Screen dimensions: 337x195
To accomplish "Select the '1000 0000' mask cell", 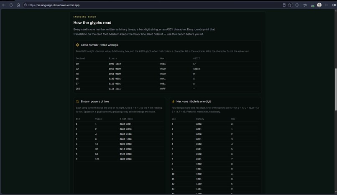I will pos(125,159).
